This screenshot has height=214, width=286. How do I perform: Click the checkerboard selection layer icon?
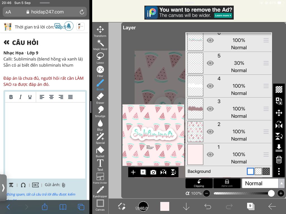tap(279, 89)
